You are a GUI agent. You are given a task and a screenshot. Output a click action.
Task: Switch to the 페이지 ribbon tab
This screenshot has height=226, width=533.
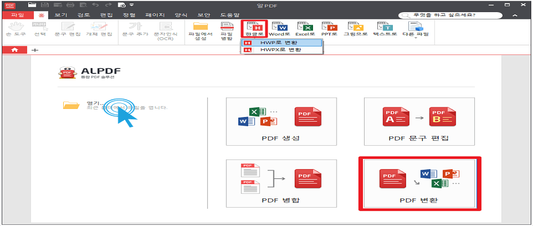[x=155, y=15]
